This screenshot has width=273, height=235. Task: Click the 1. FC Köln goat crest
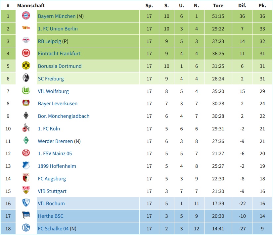coord(26,128)
